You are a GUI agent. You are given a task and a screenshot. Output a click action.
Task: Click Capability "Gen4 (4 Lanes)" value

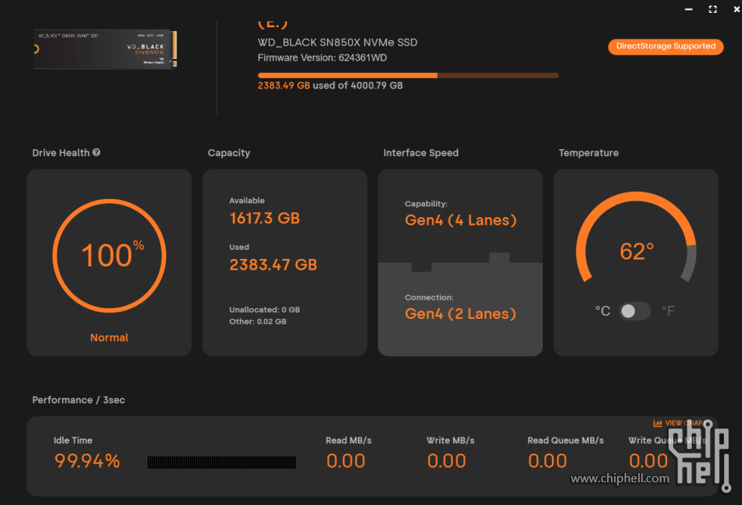pos(460,220)
